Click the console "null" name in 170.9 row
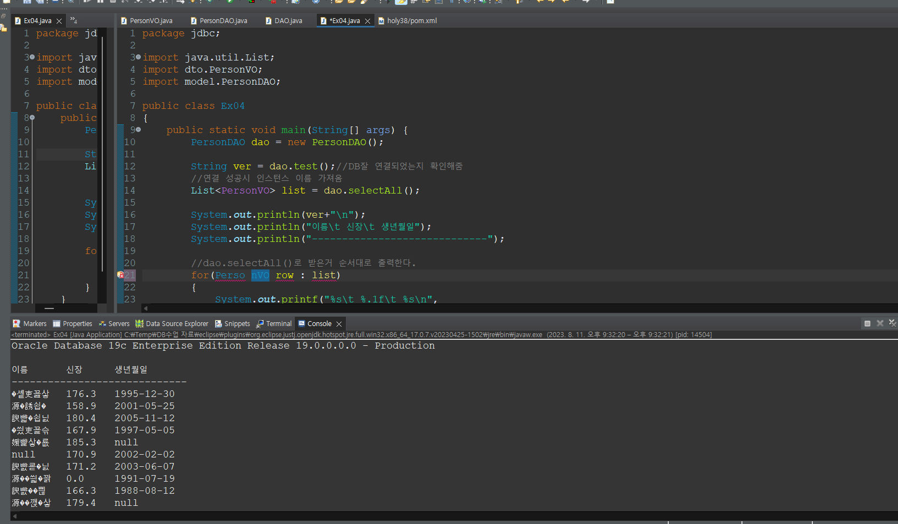The height and width of the screenshot is (524, 898). pos(23,455)
